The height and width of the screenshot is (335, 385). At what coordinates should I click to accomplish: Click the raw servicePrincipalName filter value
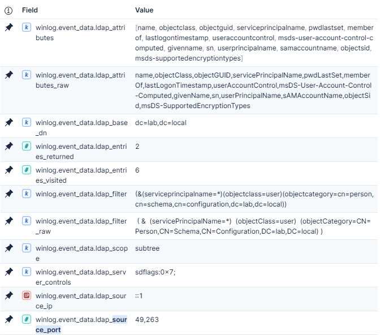pos(253,226)
